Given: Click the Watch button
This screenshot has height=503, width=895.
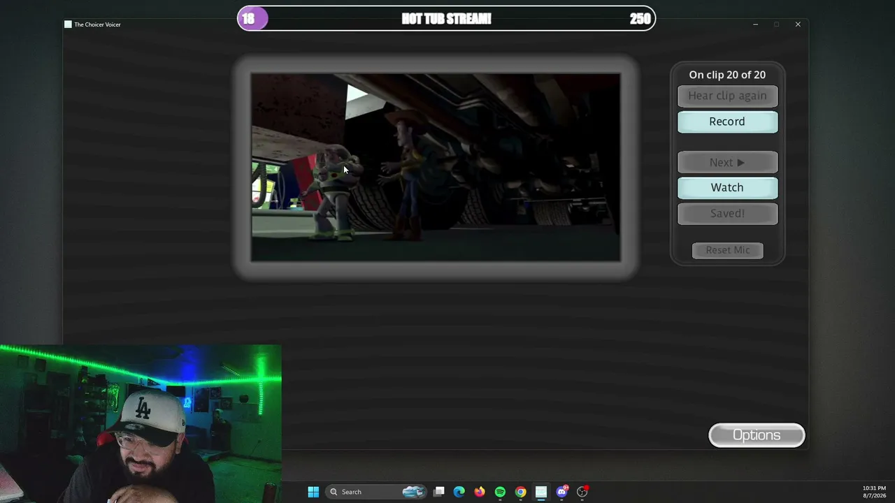Looking at the screenshot, I should pyautogui.click(x=727, y=187).
